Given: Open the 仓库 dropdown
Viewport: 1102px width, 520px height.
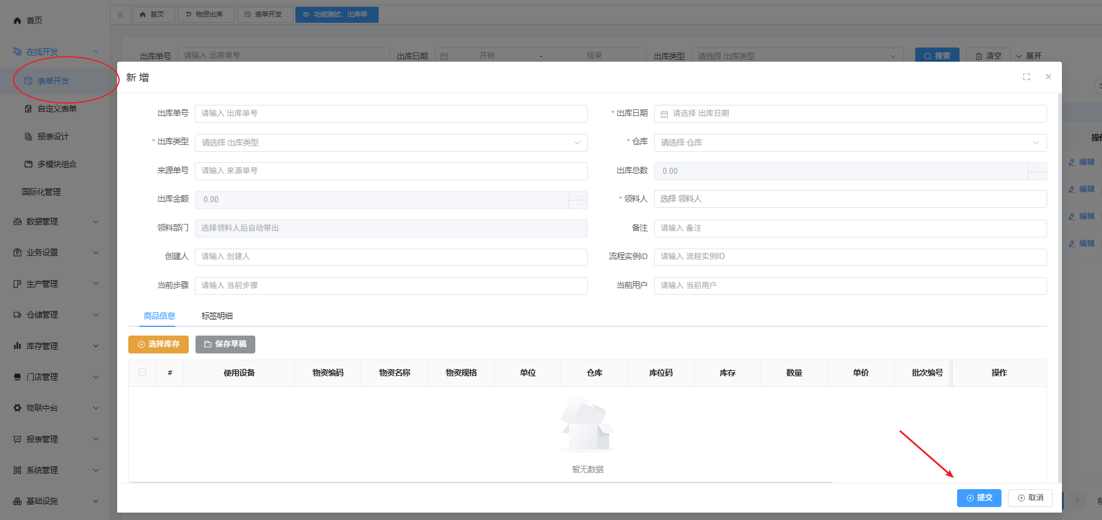Looking at the screenshot, I should (x=850, y=142).
